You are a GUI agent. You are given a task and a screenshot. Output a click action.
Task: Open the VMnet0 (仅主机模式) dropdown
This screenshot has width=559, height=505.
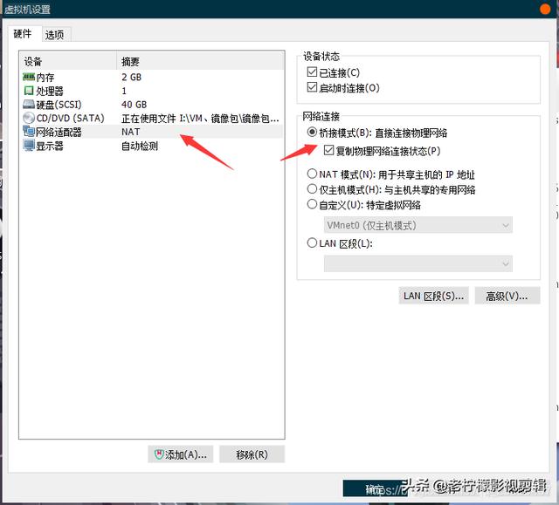coord(418,225)
